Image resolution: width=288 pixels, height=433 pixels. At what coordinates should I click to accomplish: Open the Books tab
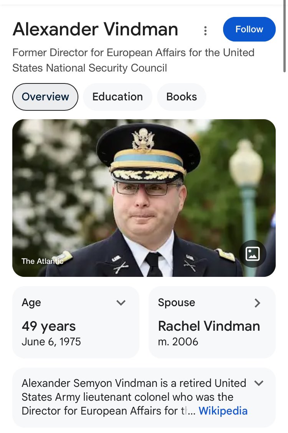coord(181,97)
